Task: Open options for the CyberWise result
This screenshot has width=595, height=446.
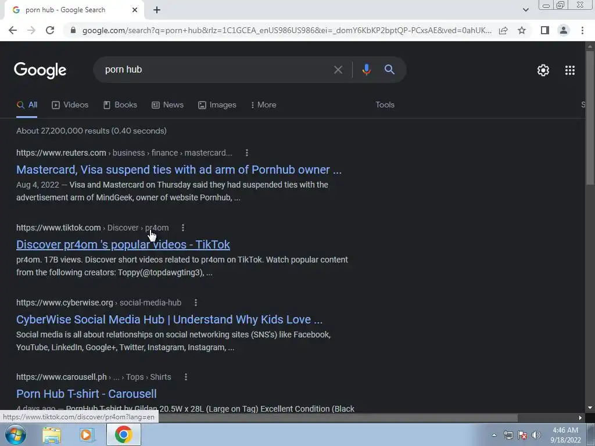Action: click(x=196, y=303)
